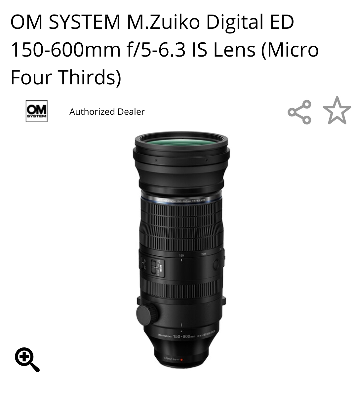This screenshot has width=357, height=399.
Task: Tap the share icon
Action: pos(299,112)
